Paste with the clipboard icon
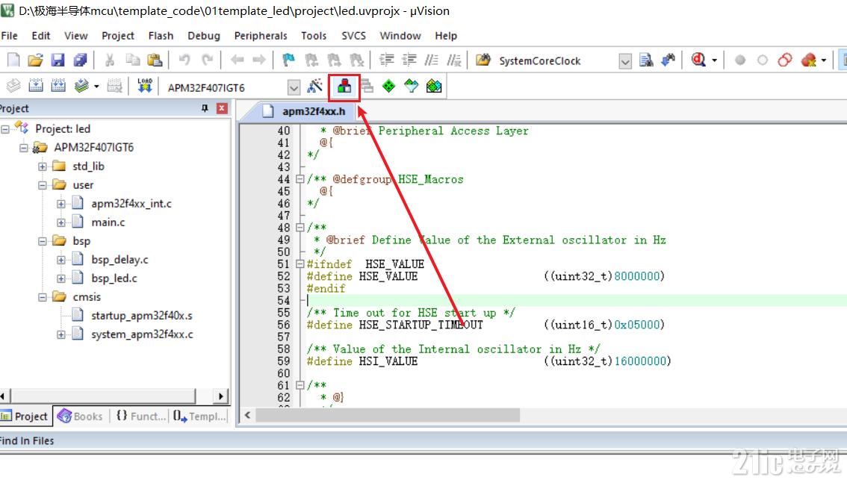The image size is (847, 480). coord(155,60)
